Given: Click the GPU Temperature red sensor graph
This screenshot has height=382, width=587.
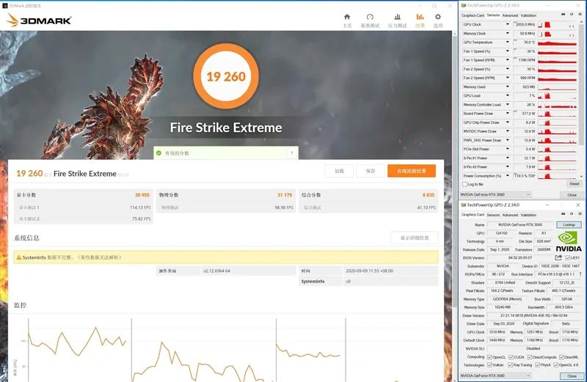Looking at the screenshot, I should [557, 43].
